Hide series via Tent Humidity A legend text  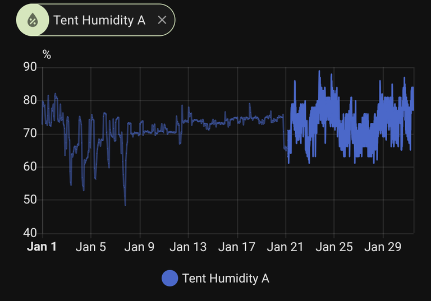click(x=226, y=278)
